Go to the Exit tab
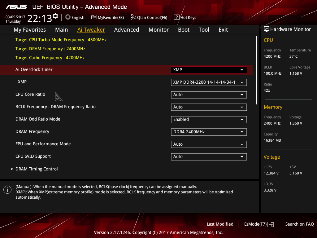 pyautogui.click(x=223, y=30)
